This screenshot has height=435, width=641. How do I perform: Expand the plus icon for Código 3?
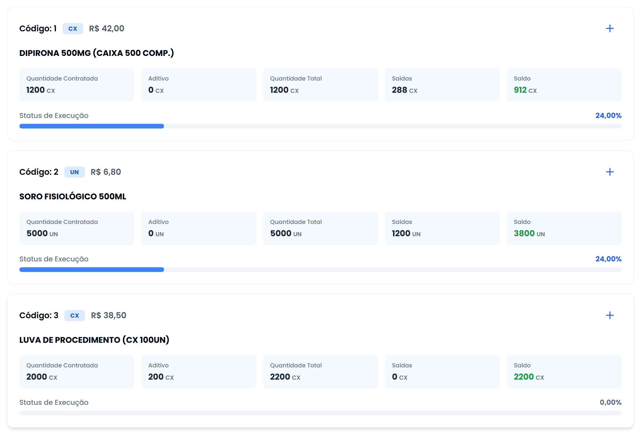point(610,315)
